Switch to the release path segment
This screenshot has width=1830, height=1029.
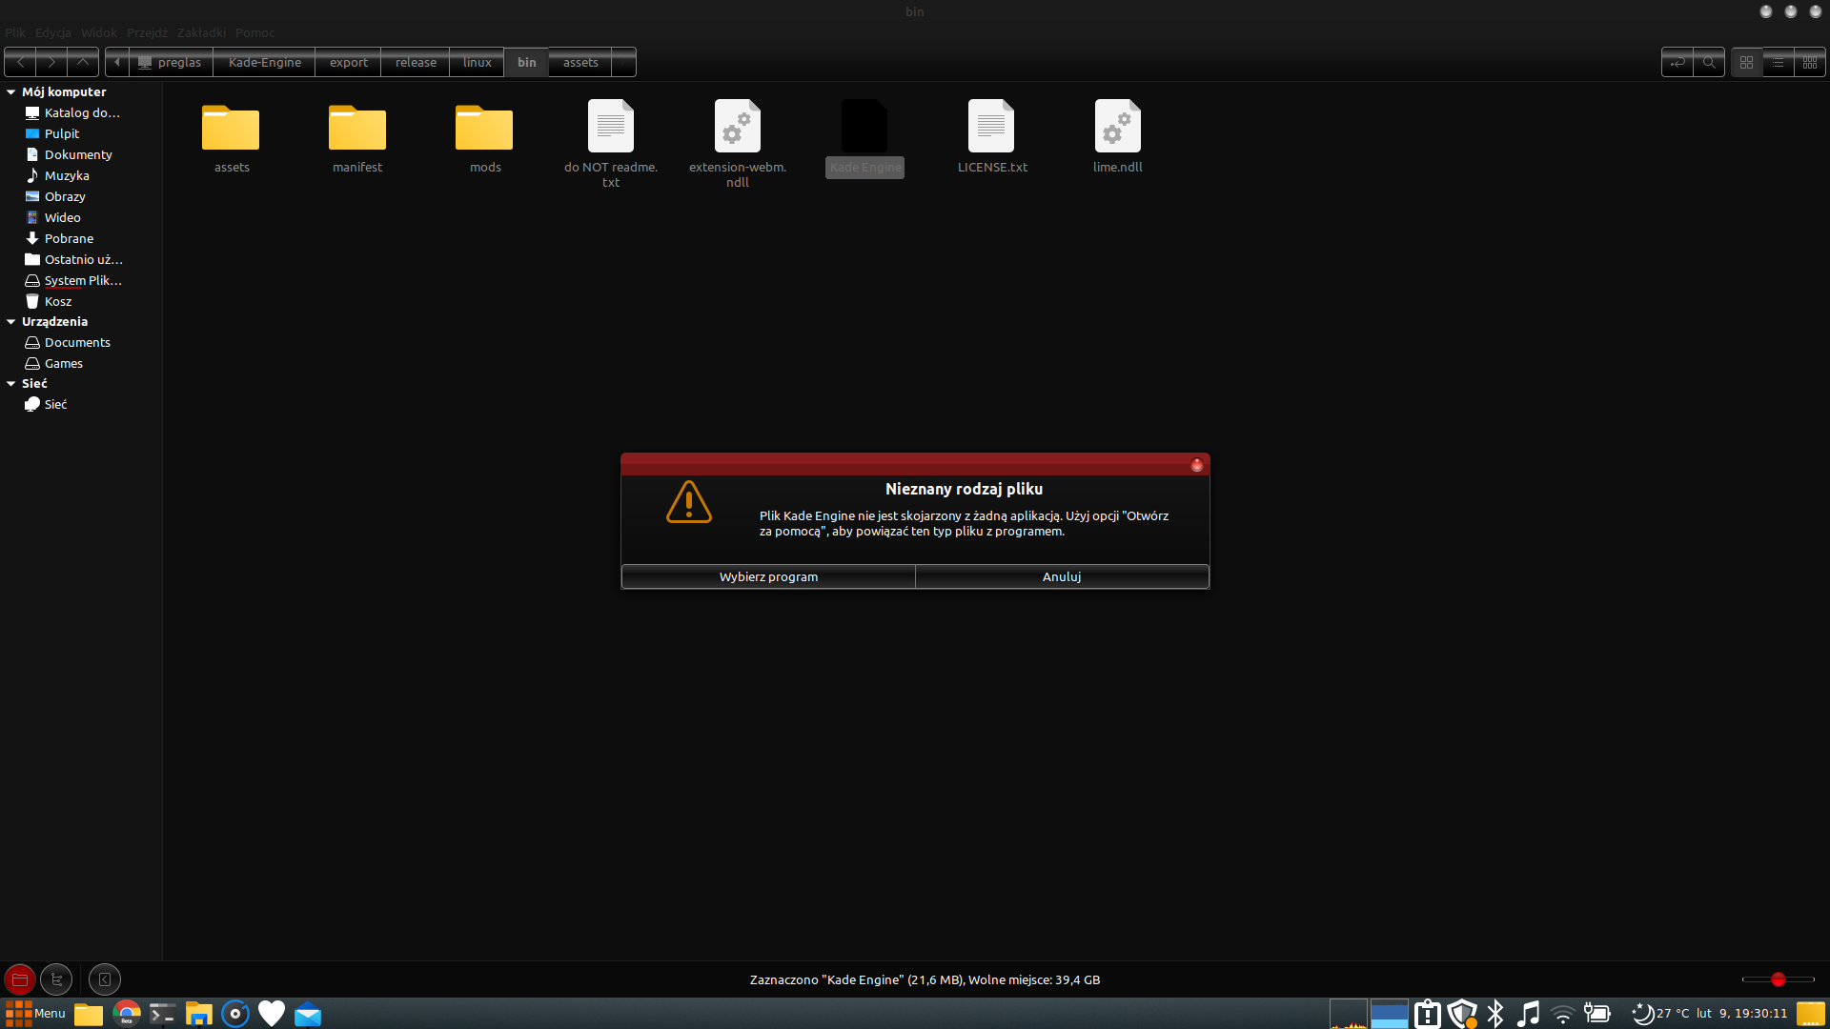tap(415, 62)
